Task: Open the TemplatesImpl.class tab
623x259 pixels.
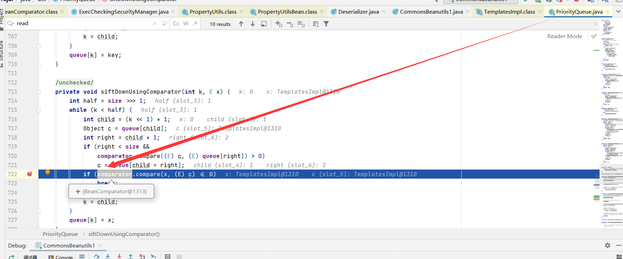Action: 509,12
